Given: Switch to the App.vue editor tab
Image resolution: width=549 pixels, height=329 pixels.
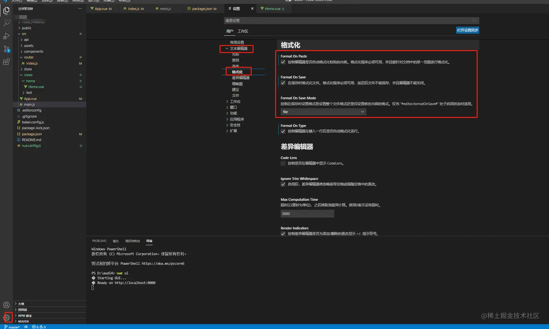Looking at the screenshot, I should tap(103, 9).
